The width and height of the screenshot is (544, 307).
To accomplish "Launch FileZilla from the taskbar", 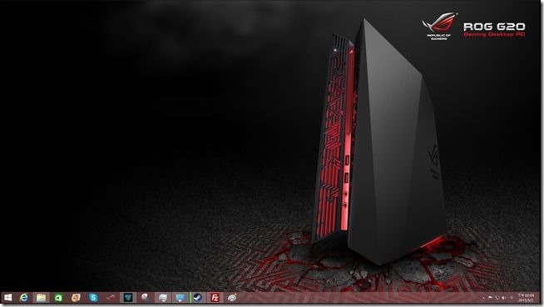I will coord(215,298).
